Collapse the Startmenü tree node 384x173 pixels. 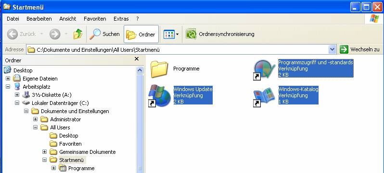click(x=44, y=160)
